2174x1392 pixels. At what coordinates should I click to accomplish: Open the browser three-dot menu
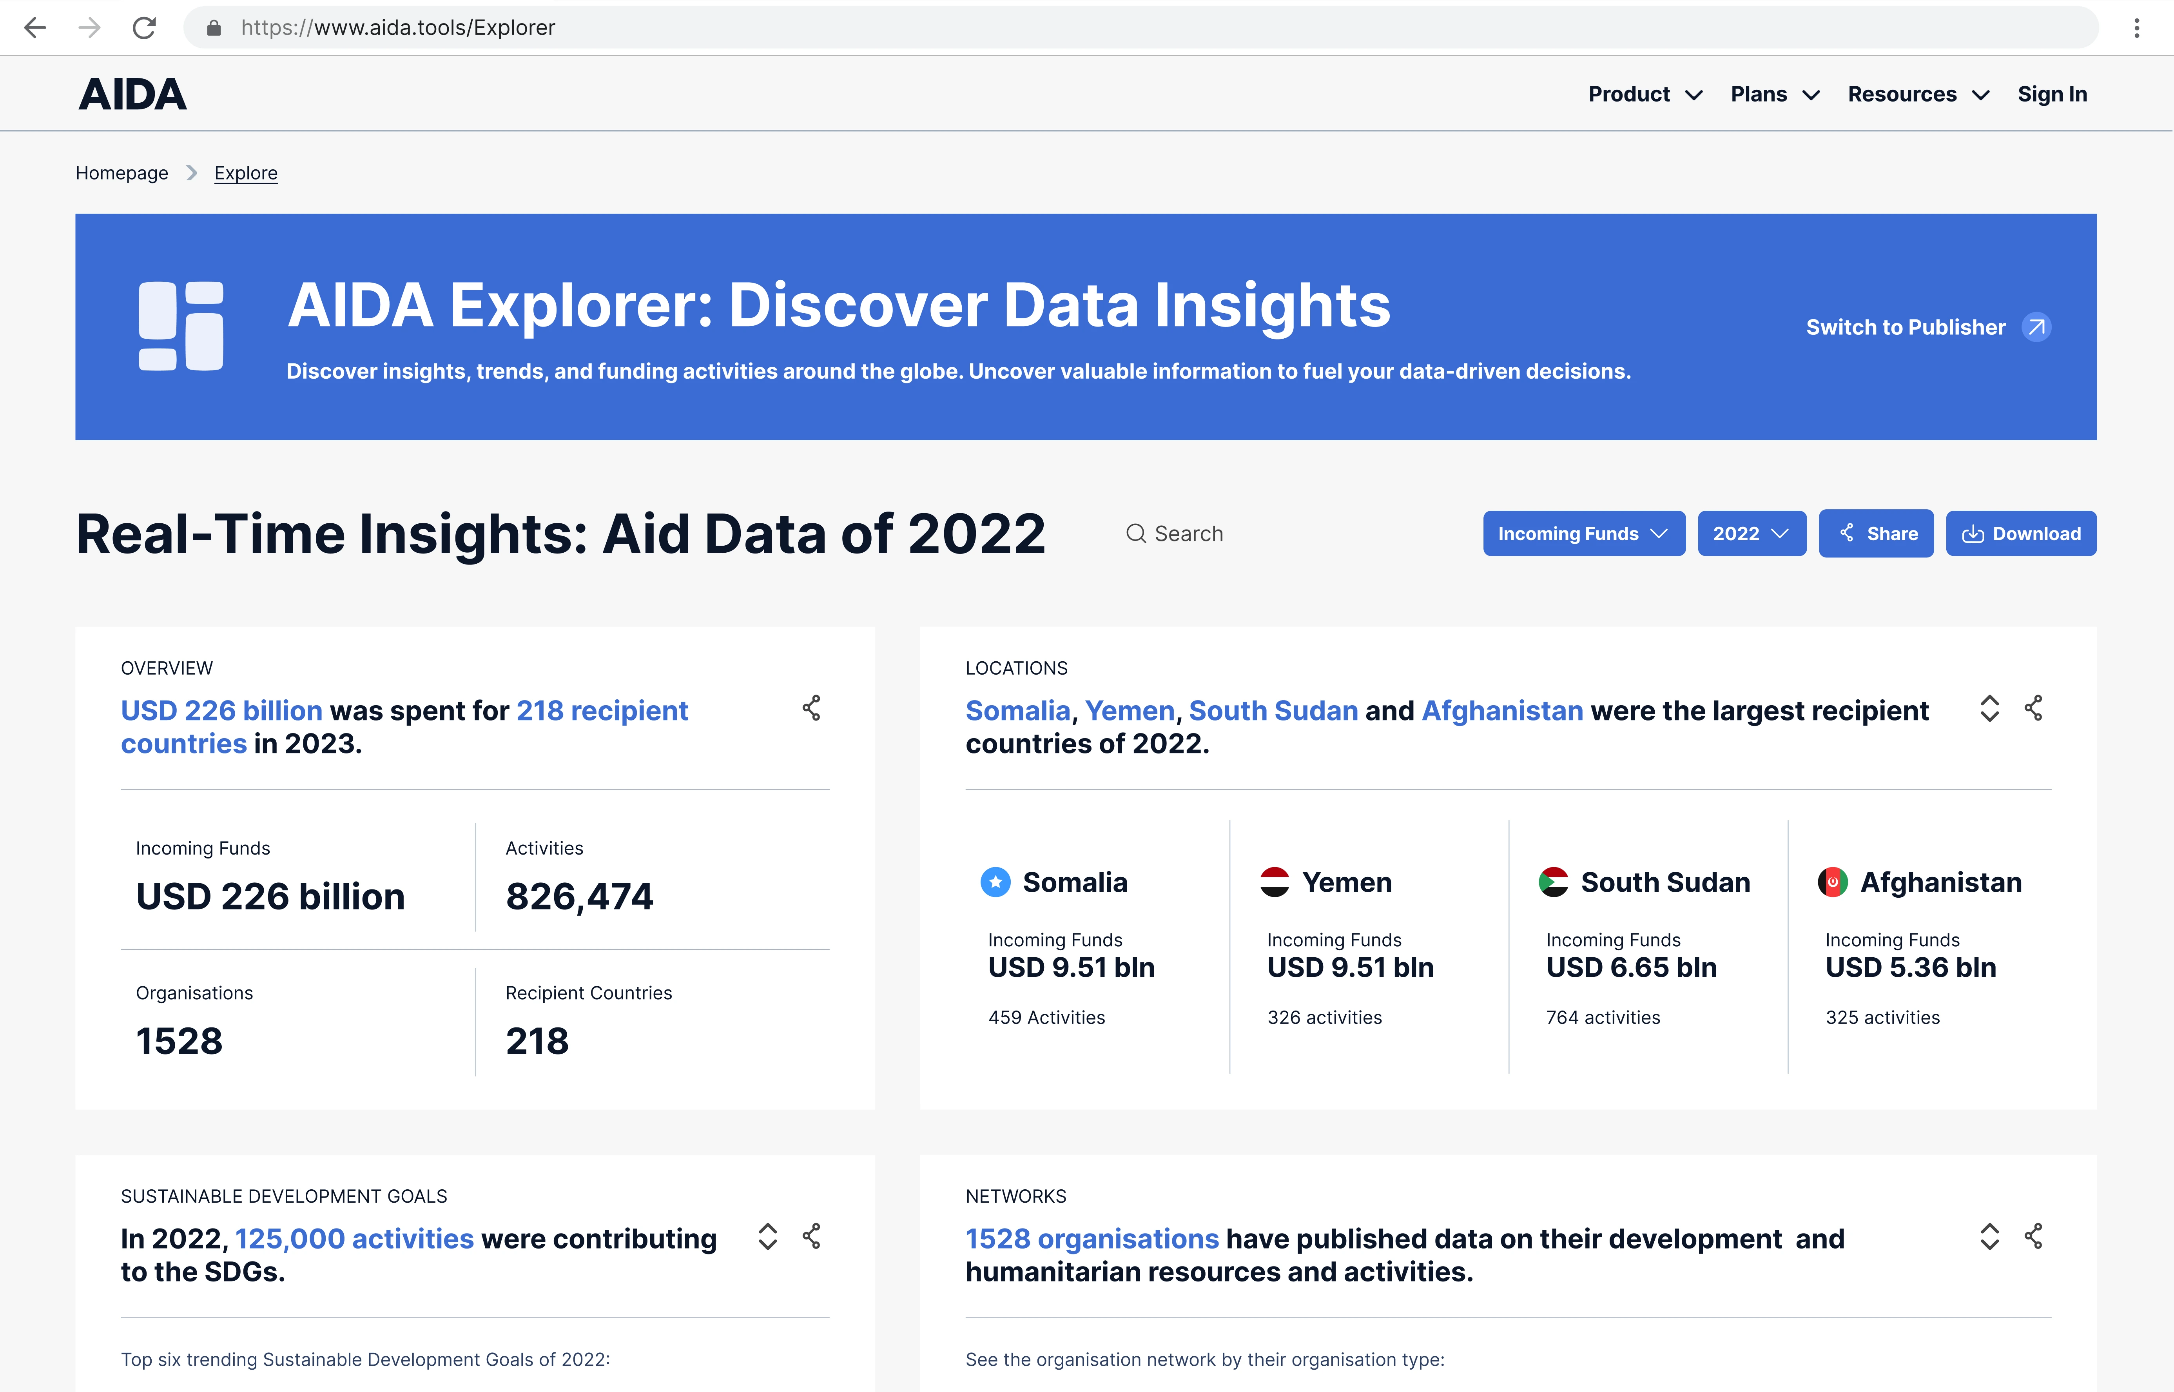click(x=2137, y=28)
